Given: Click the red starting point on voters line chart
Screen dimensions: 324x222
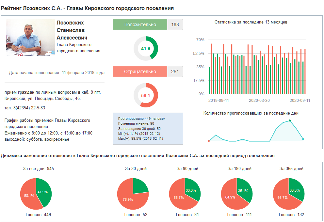Looking at the screenshot, I should coord(209,141).
